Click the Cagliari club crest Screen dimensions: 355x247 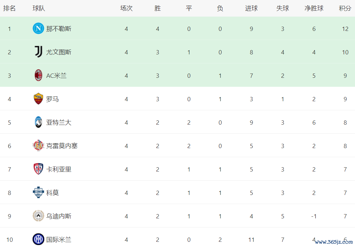pyautogui.click(x=38, y=169)
